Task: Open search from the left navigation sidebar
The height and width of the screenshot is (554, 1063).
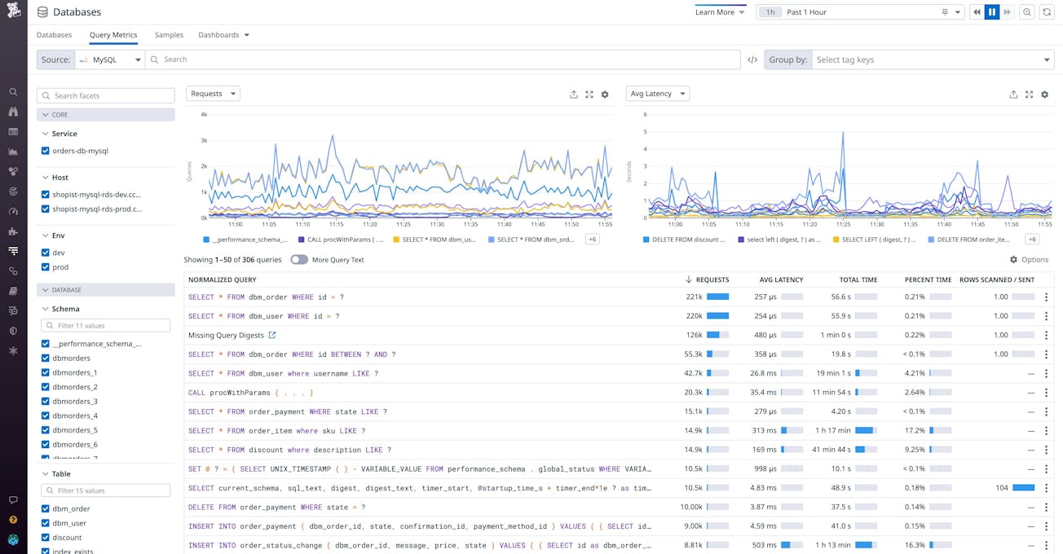Action: [13, 92]
